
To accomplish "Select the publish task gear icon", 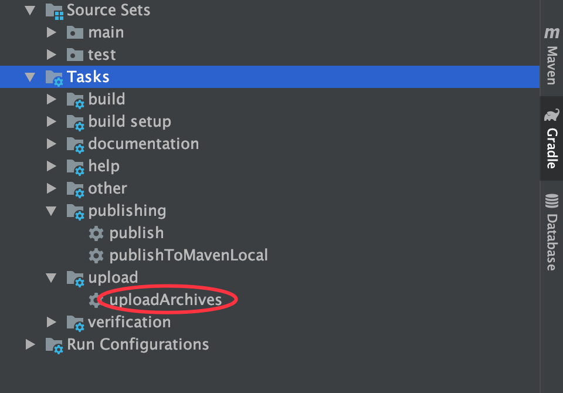I will (x=96, y=233).
